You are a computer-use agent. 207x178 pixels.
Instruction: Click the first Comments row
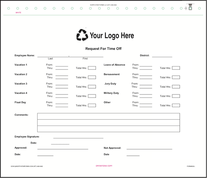point(109,116)
